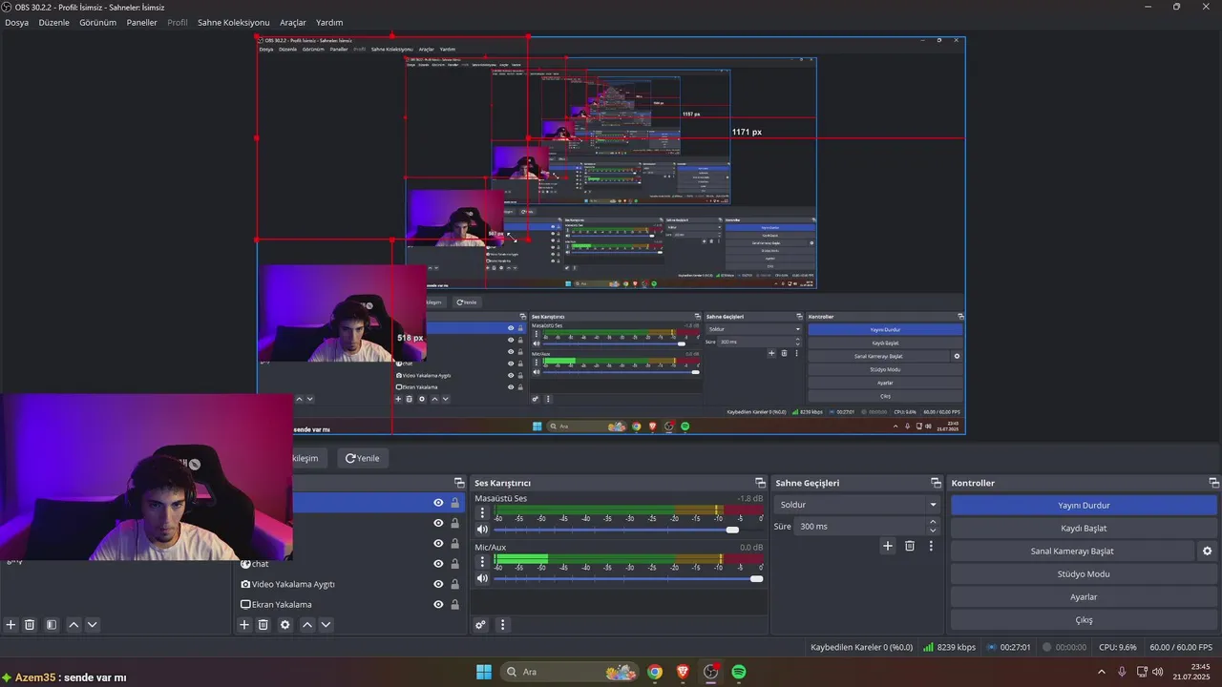Remove selected source with the trash icon
Image resolution: width=1222 pixels, height=687 pixels.
pos(263,625)
